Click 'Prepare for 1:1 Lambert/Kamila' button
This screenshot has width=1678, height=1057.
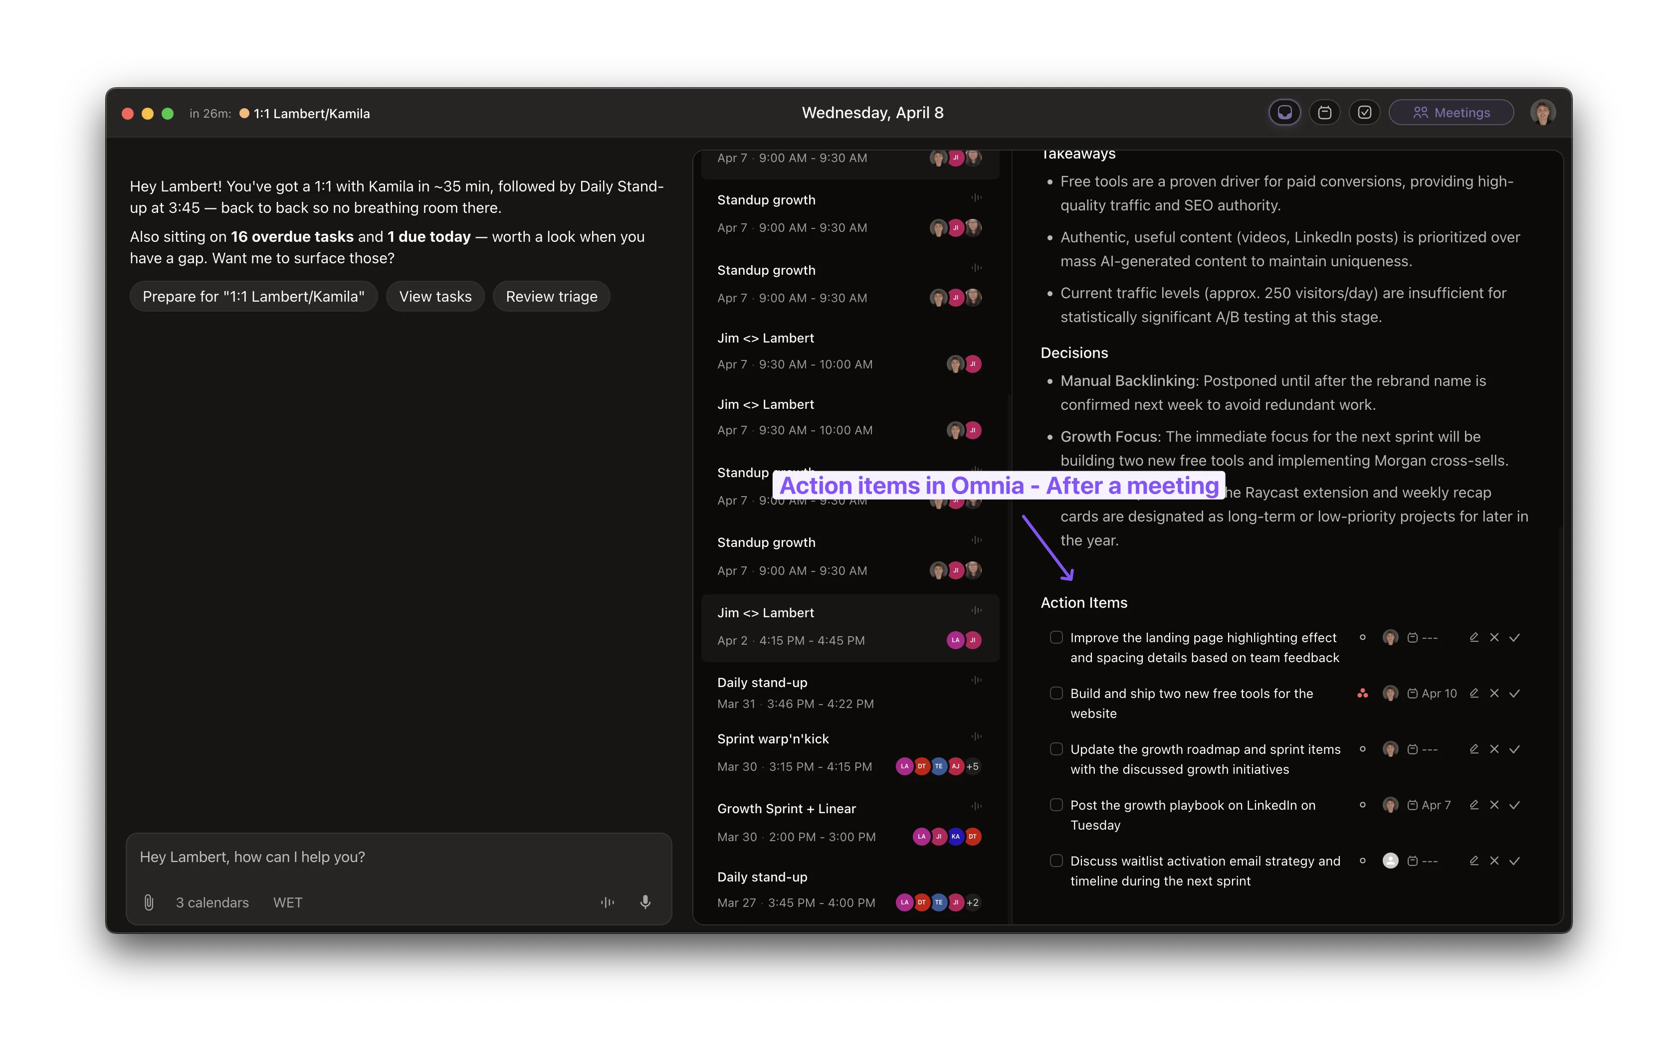pos(253,297)
